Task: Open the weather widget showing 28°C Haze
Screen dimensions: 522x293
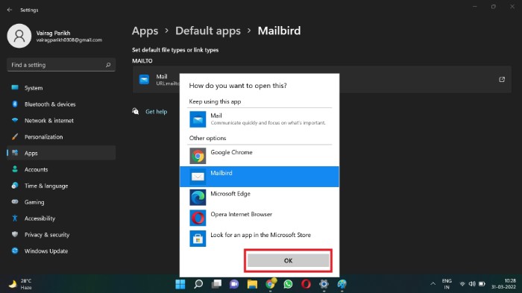Action: tap(20, 284)
